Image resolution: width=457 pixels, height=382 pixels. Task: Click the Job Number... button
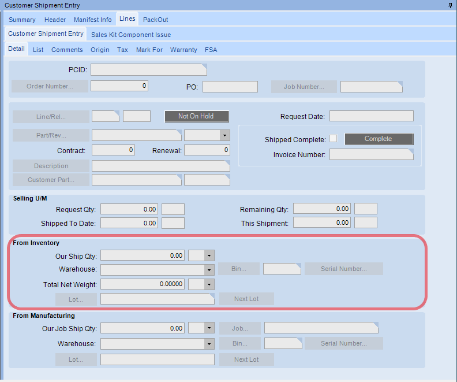point(304,87)
